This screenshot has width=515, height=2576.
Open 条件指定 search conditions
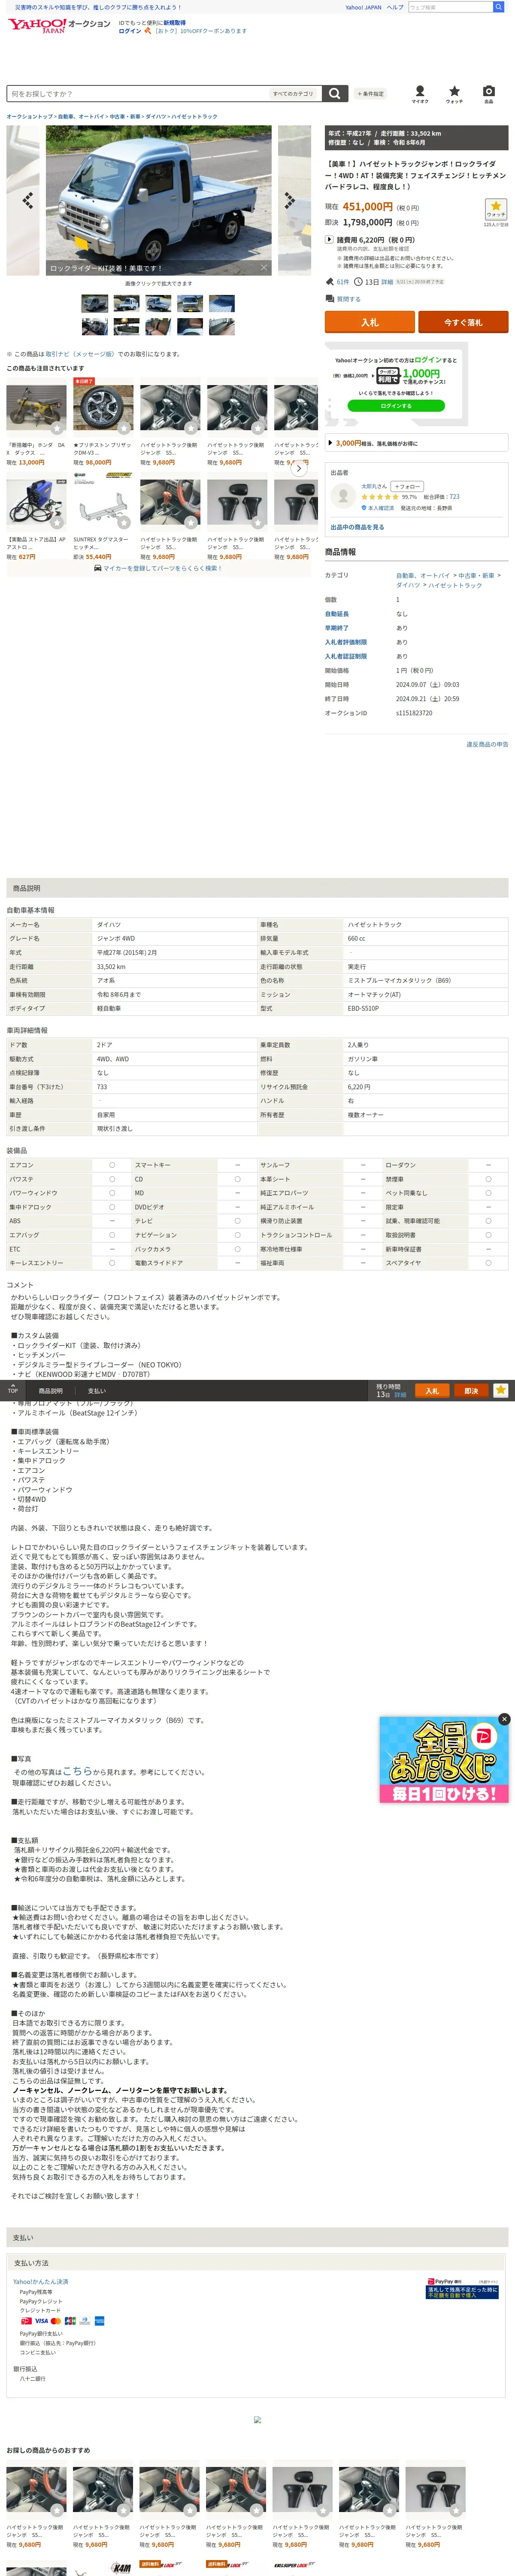370,94
